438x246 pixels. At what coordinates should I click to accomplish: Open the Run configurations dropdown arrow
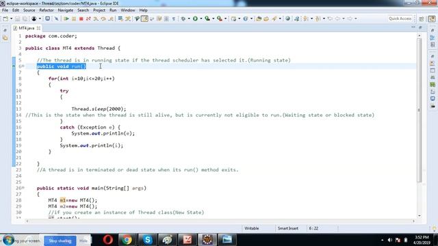201,18
